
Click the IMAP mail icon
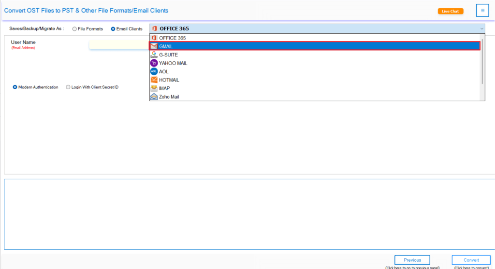tap(154, 88)
